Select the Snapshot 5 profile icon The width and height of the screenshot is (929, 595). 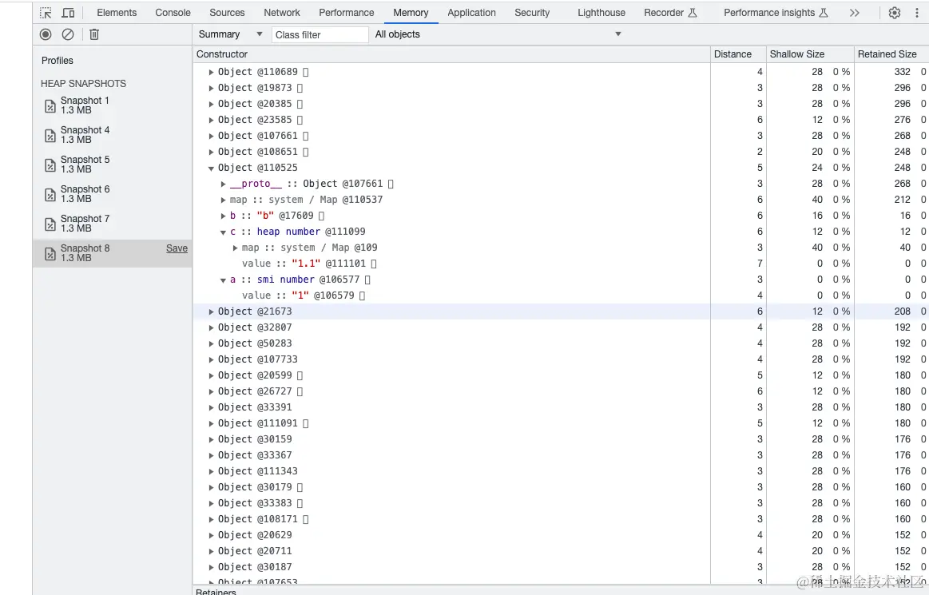pos(50,165)
